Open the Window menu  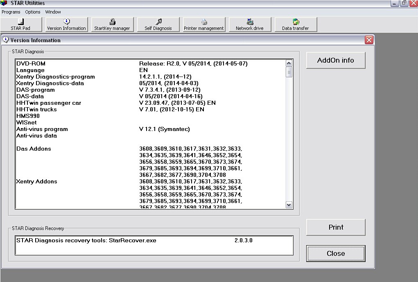(x=53, y=12)
